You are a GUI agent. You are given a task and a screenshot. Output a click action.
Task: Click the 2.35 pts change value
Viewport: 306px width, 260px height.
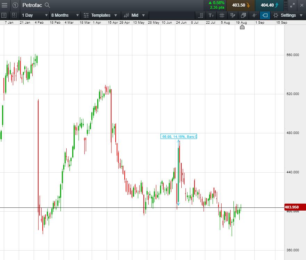[217, 7]
